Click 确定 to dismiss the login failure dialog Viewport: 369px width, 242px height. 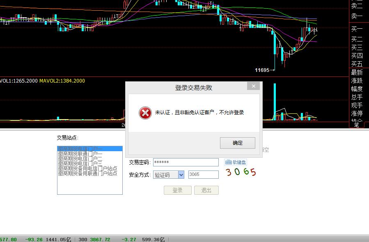(237, 143)
